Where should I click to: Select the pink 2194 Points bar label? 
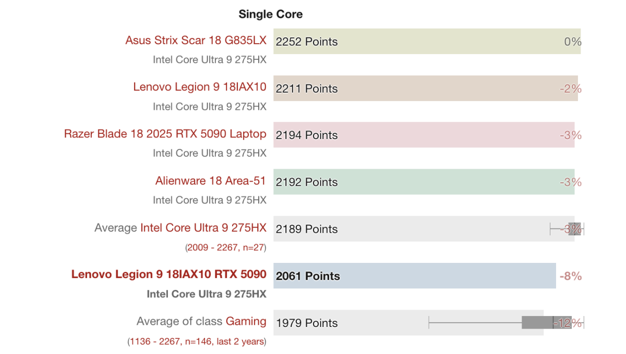(x=307, y=135)
